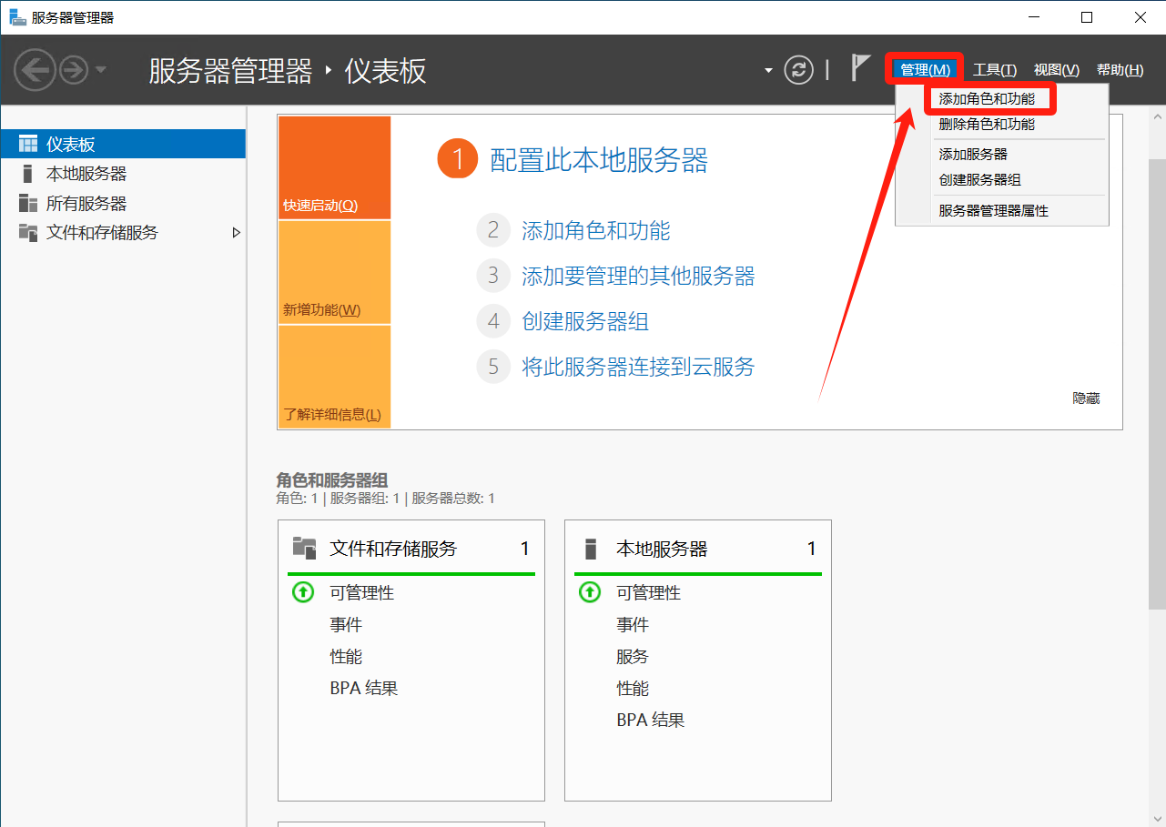
Task: Click the vertical scrollbar on the right
Action: coord(1157,382)
